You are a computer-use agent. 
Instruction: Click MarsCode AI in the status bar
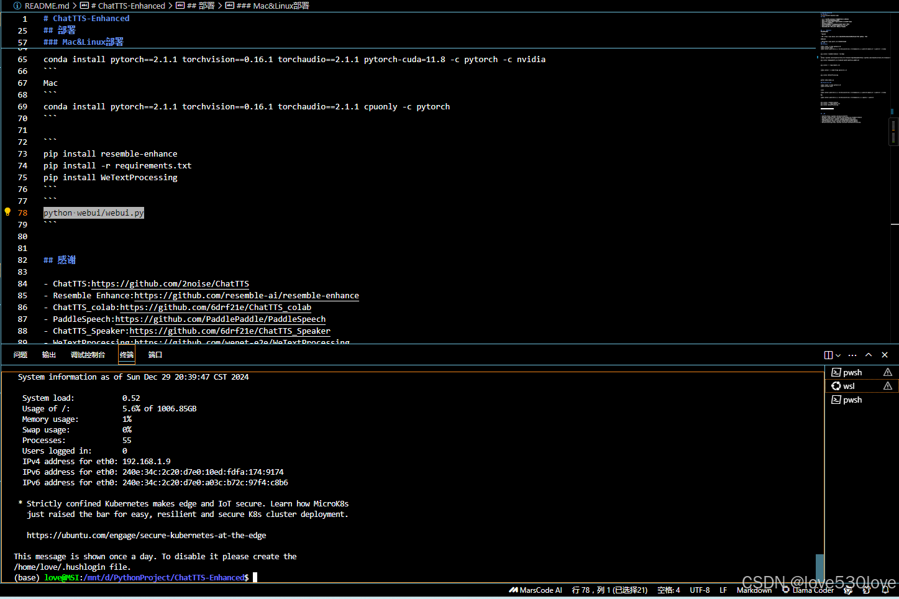(x=536, y=590)
